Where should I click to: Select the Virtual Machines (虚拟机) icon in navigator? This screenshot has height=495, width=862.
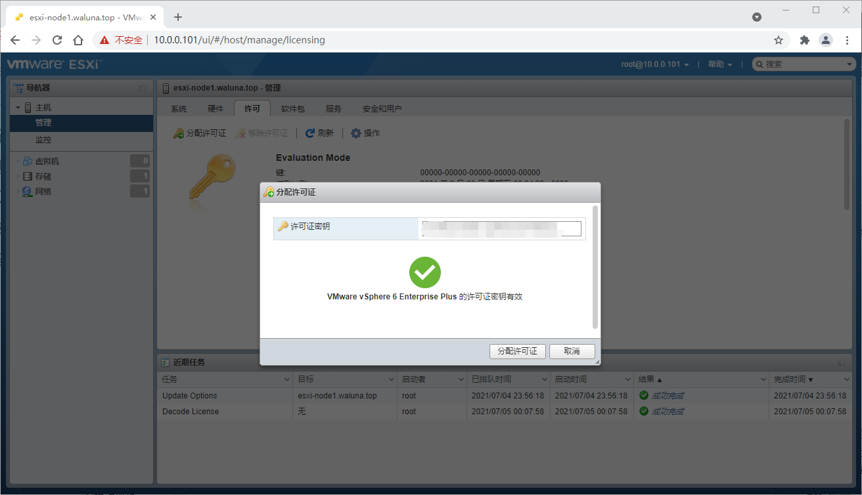28,161
